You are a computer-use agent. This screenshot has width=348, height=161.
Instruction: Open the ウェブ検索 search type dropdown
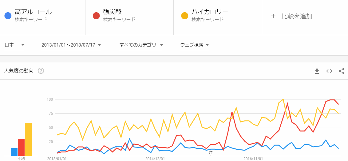point(195,45)
